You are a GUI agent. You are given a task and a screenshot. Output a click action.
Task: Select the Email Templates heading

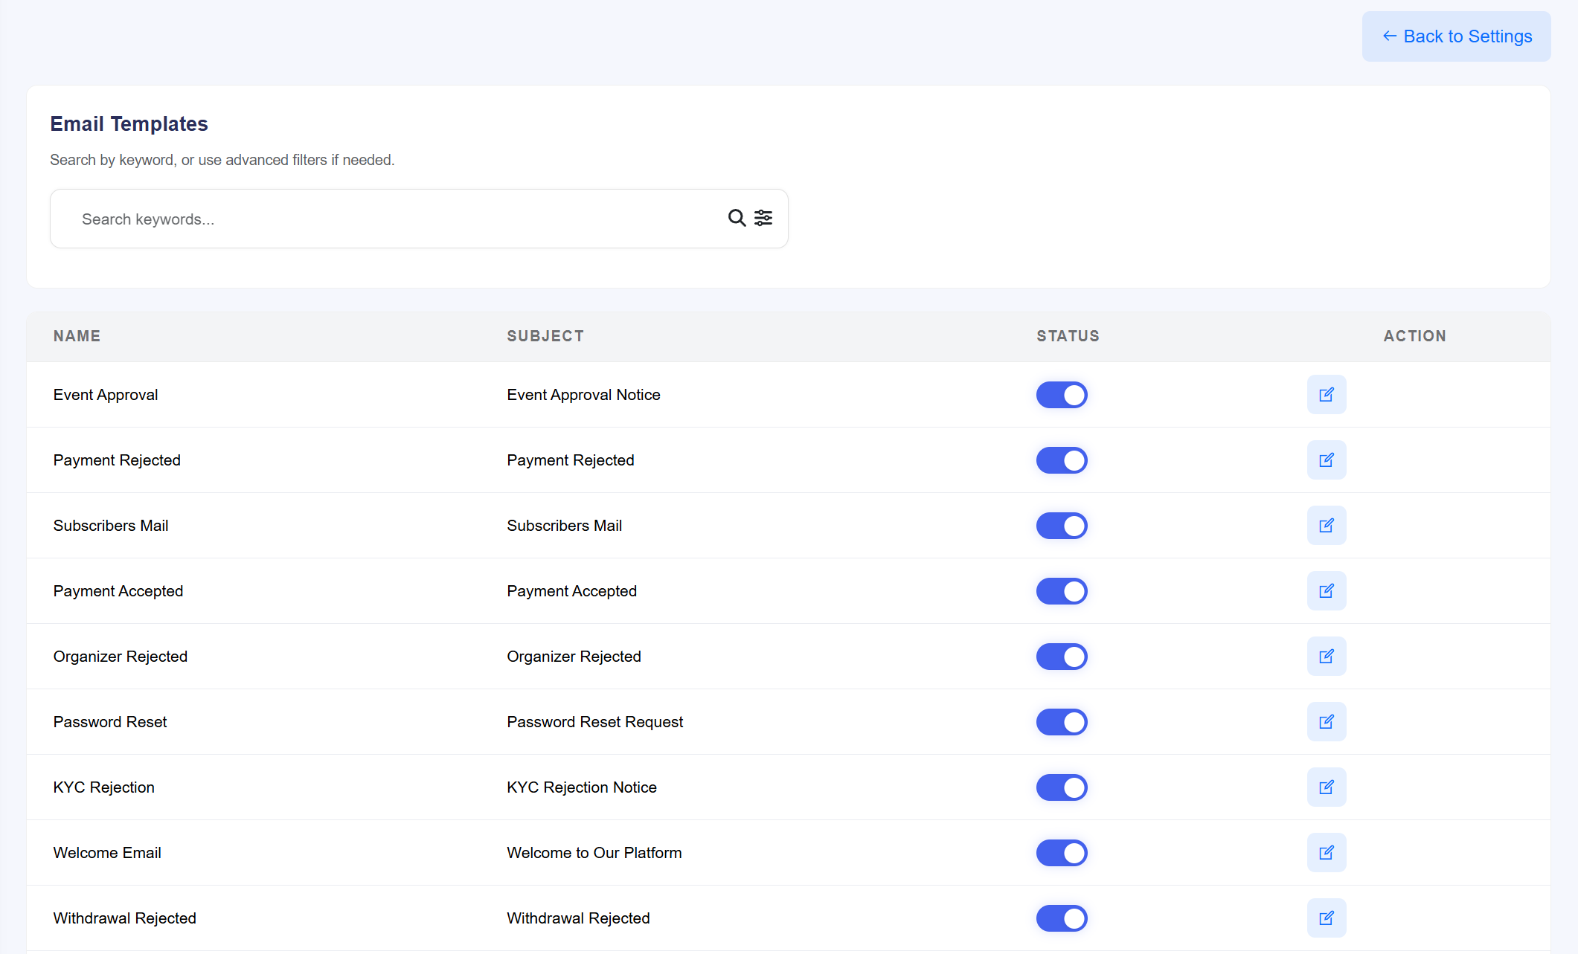[x=129, y=123]
